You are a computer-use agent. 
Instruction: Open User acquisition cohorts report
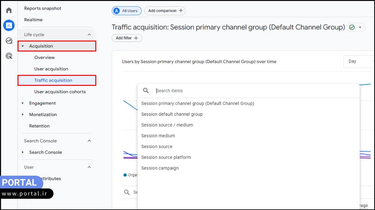pyautogui.click(x=60, y=92)
